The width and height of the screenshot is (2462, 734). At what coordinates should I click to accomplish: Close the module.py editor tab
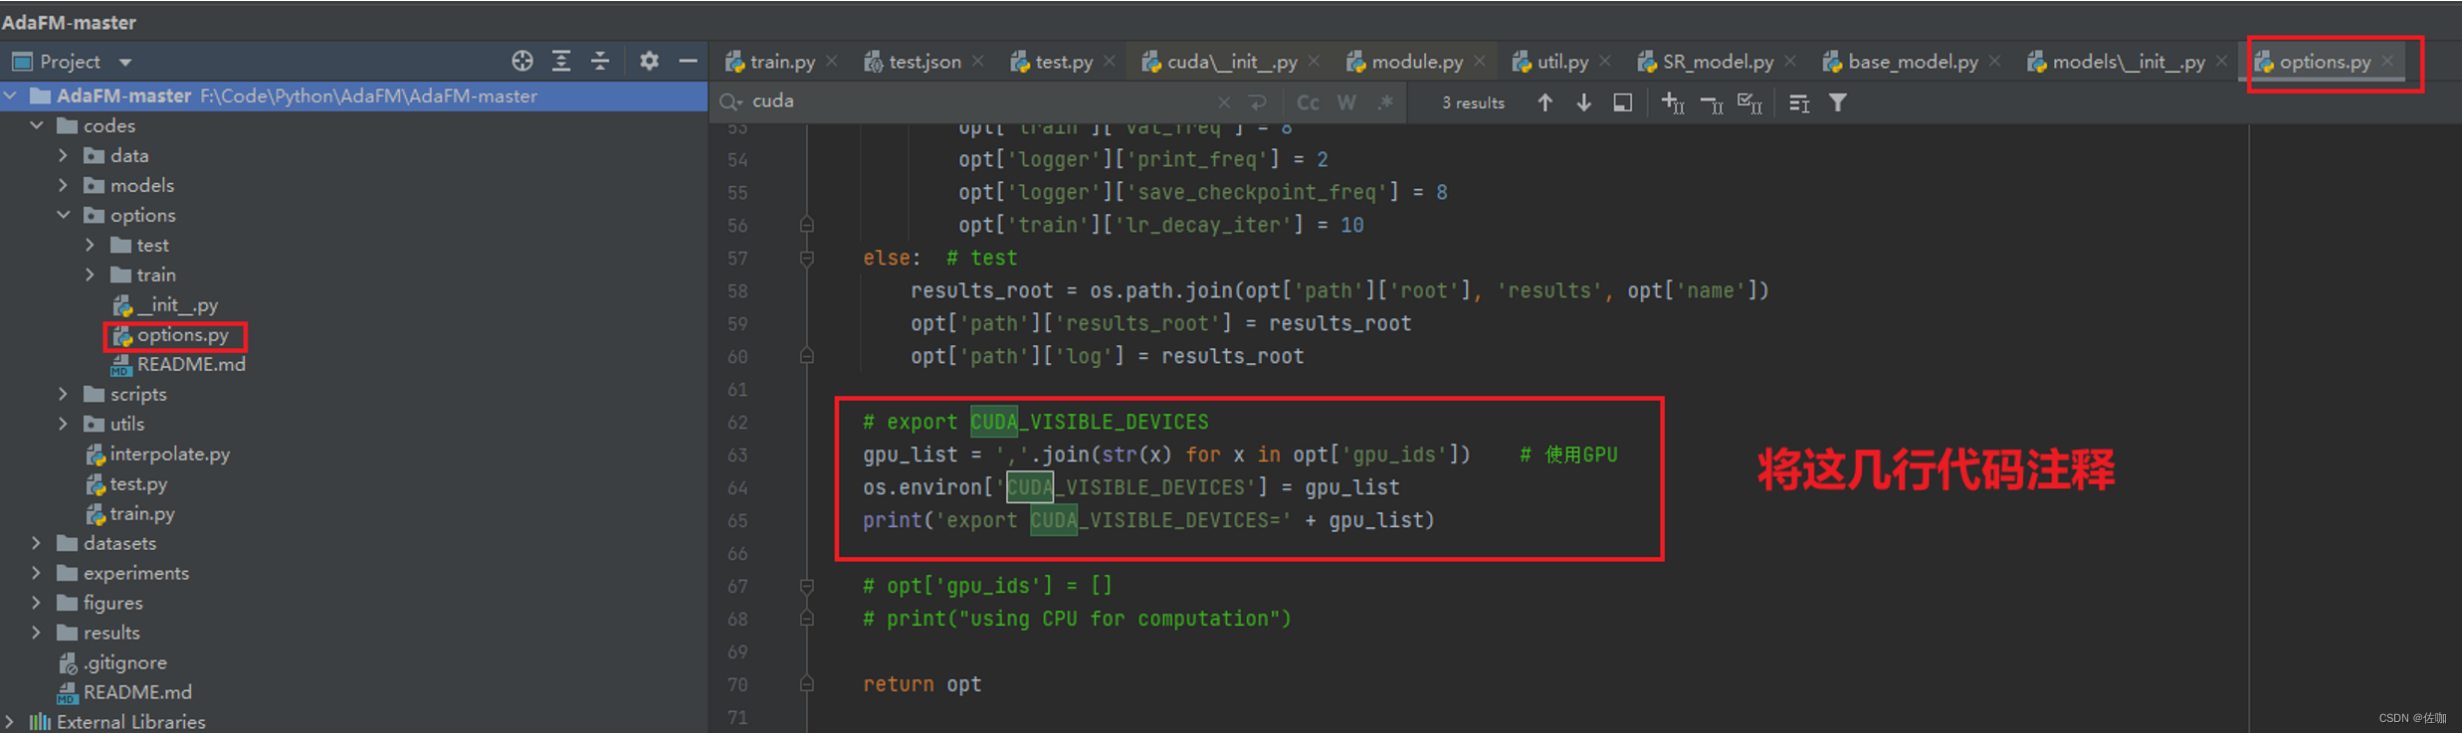[1480, 62]
